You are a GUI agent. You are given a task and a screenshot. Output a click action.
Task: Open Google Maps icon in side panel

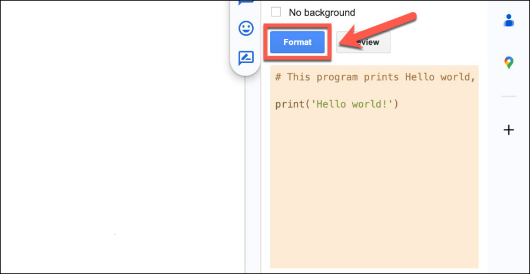[509, 63]
